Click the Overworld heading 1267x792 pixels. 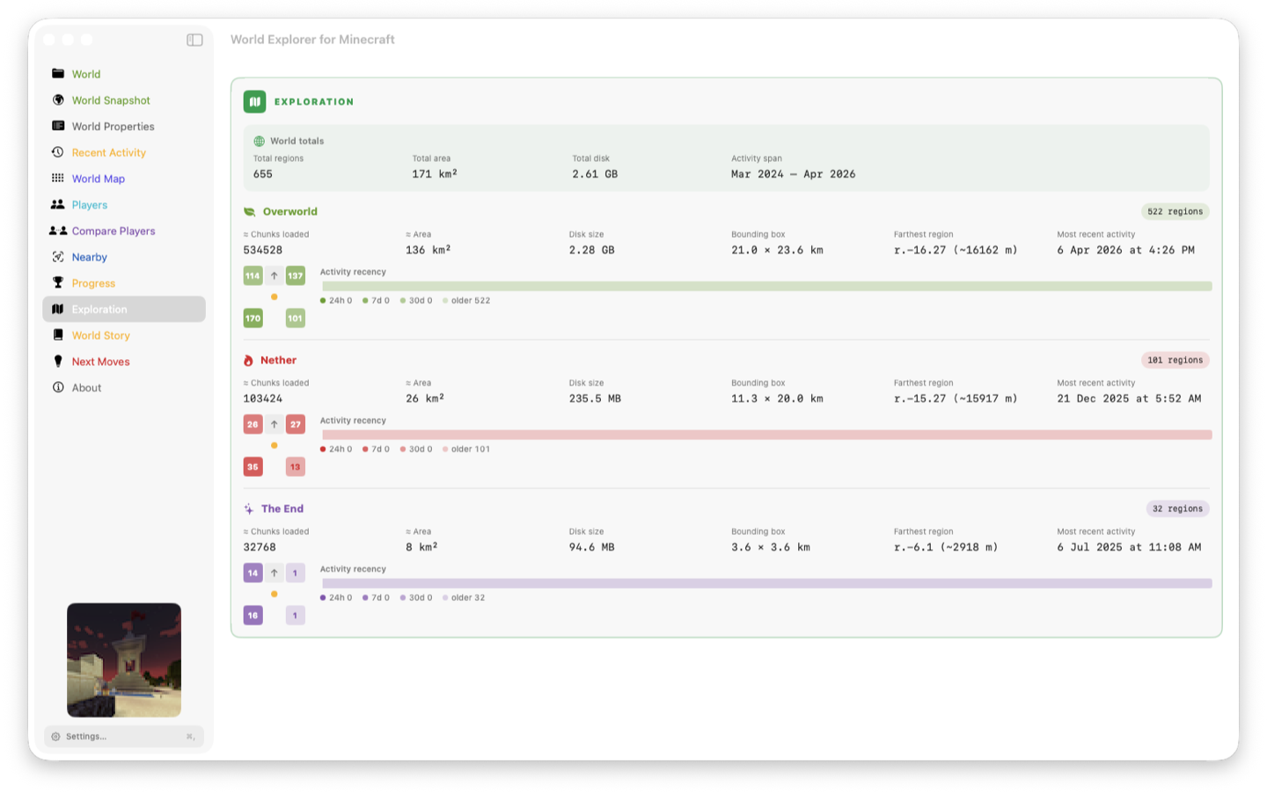(x=290, y=212)
